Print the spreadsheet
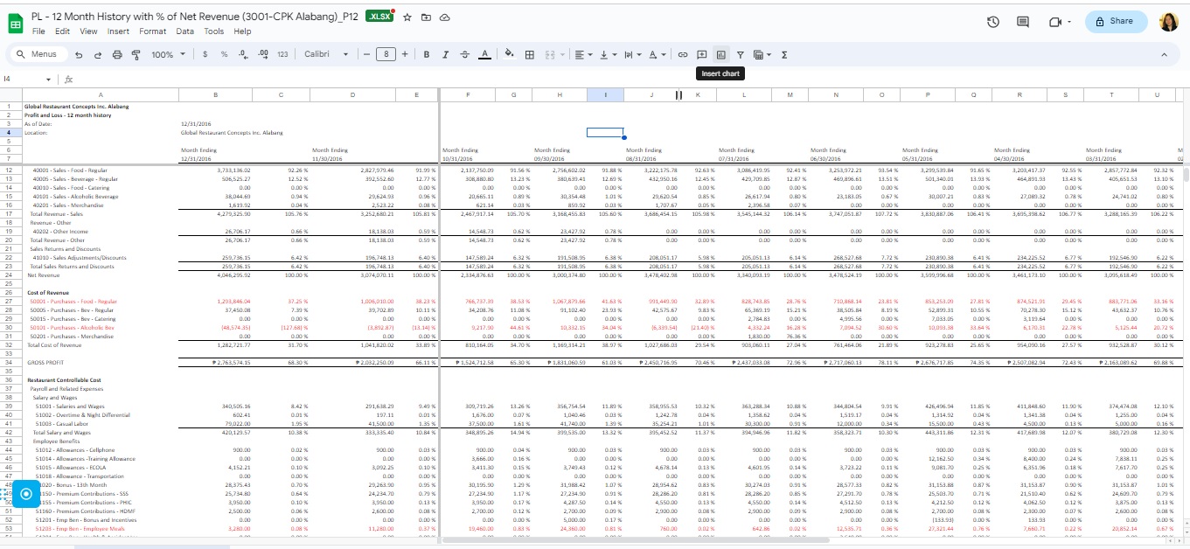This screenshot has height=549, width=1190. click(116, 54)
